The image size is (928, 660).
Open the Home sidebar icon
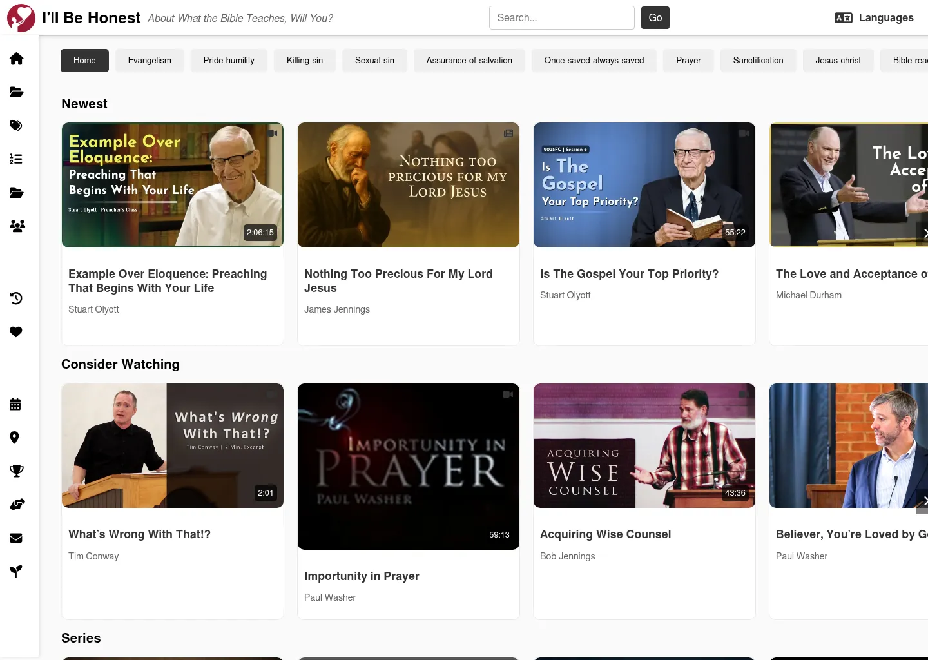click(x=17, y=59)
